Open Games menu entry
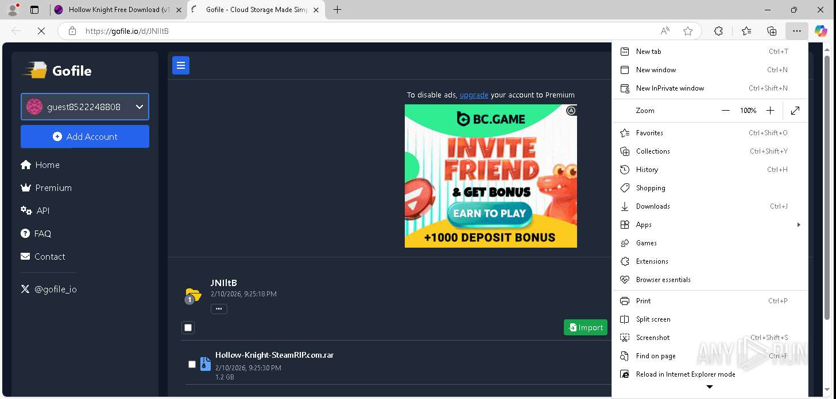The image size is (836, 399). [x=710, y=243]
